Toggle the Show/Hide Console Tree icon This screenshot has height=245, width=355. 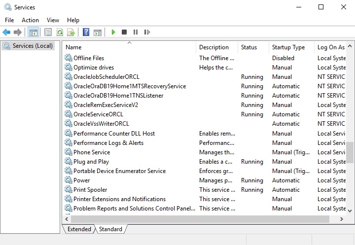tap(34, 32)
